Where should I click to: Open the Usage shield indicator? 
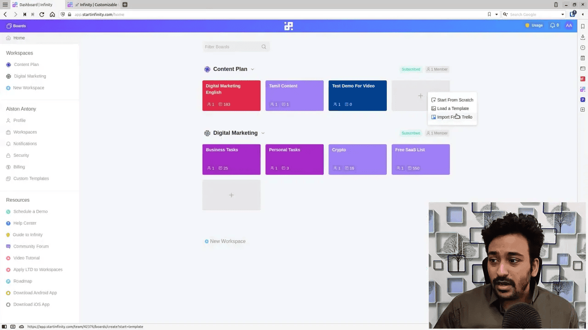527,25
